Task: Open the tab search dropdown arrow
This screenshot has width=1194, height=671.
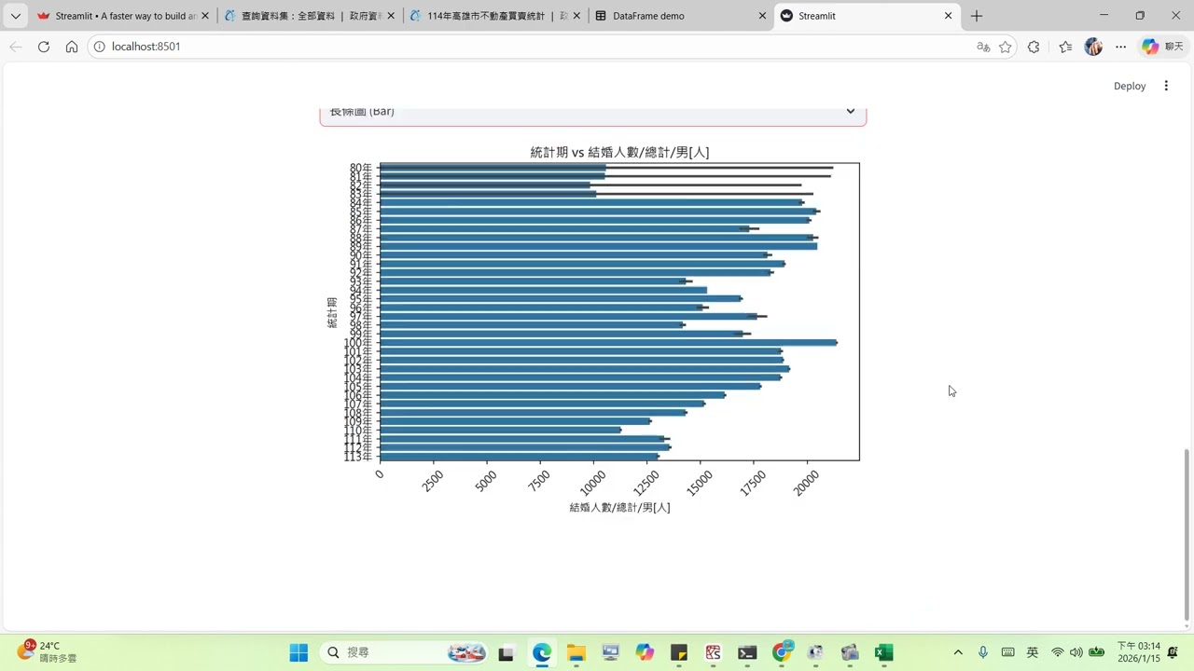Action: 16,16
